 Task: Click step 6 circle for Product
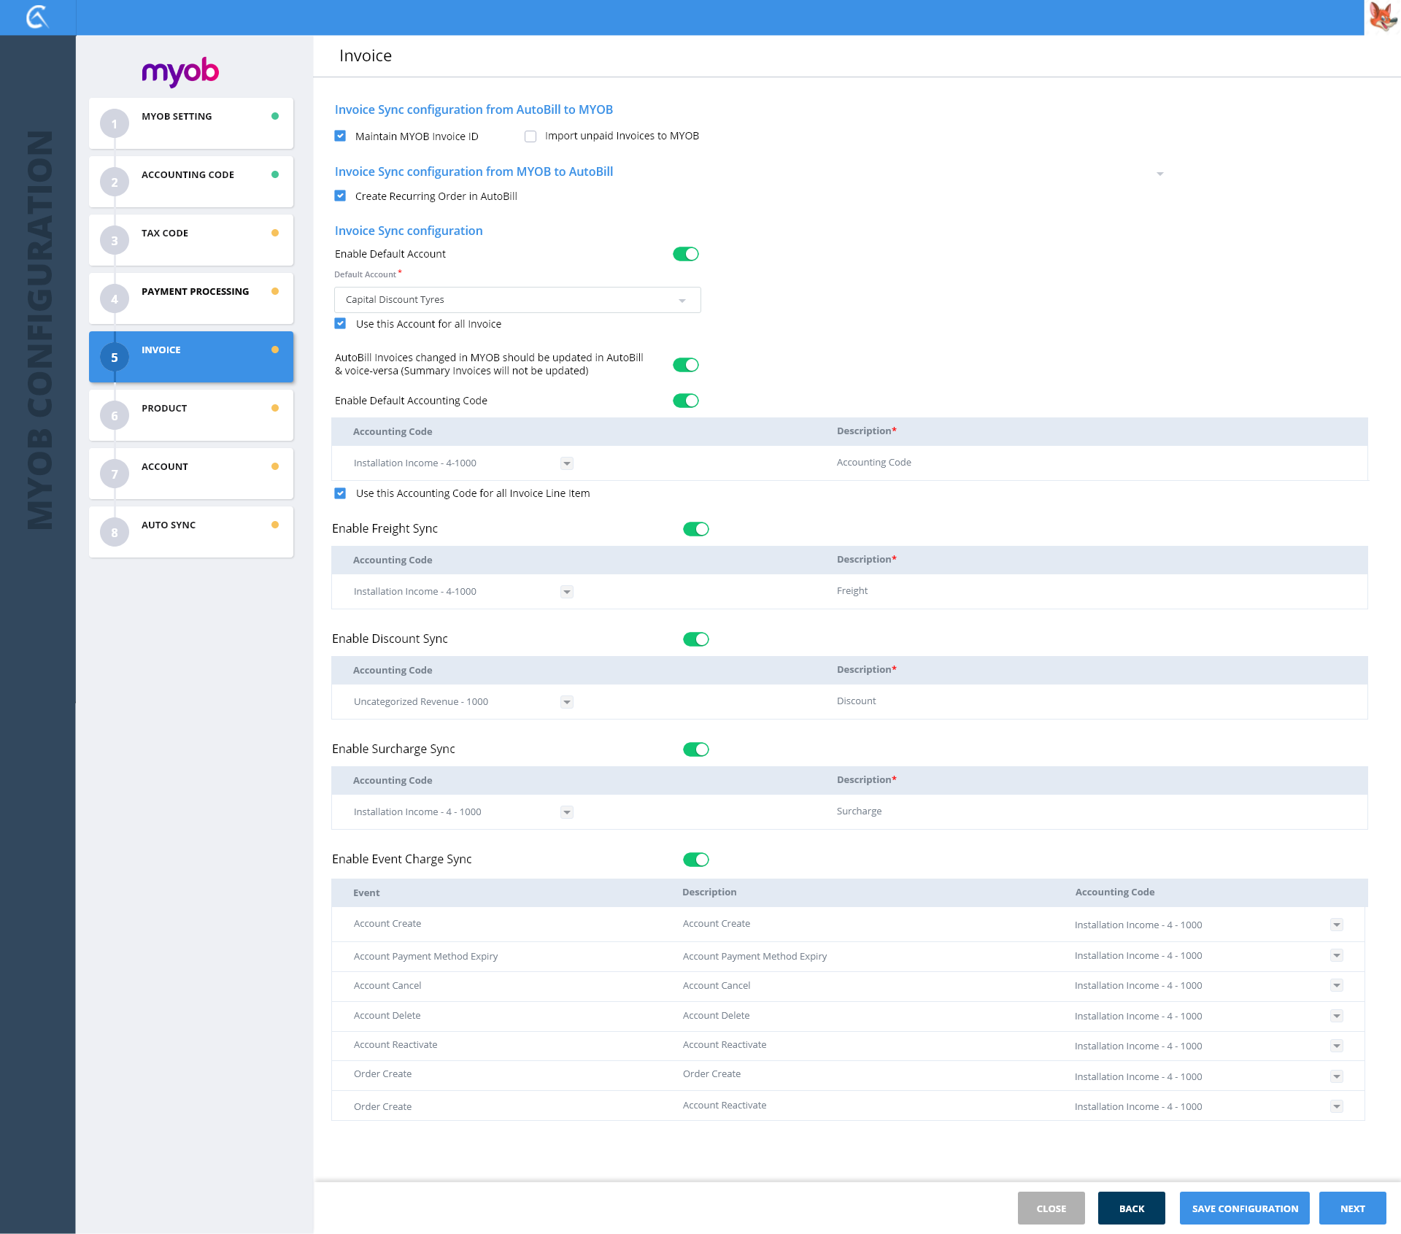point(114,416)
